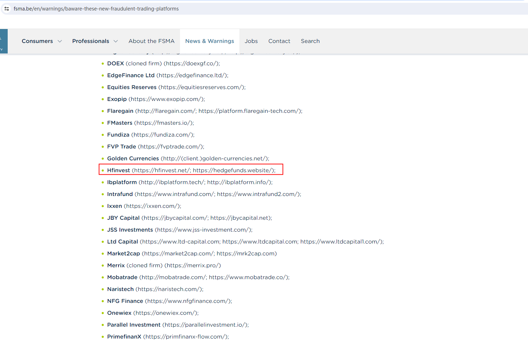Screen dimensions: 528x341
Task: Click the Flaregain list entry
Action: [x=204, y=111]
